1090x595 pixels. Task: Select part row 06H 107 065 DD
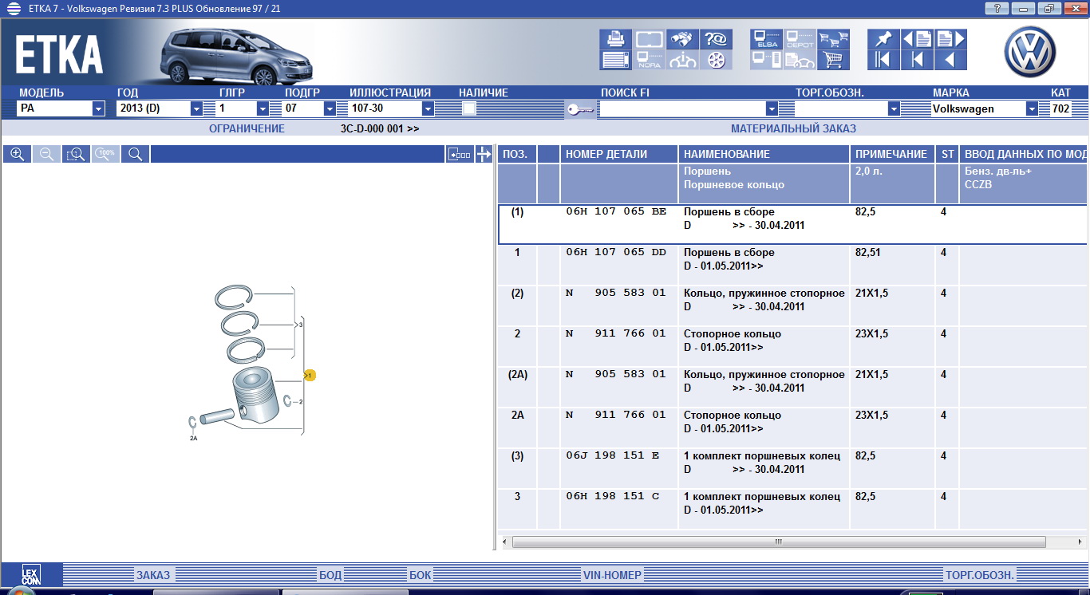pos(793,265)
